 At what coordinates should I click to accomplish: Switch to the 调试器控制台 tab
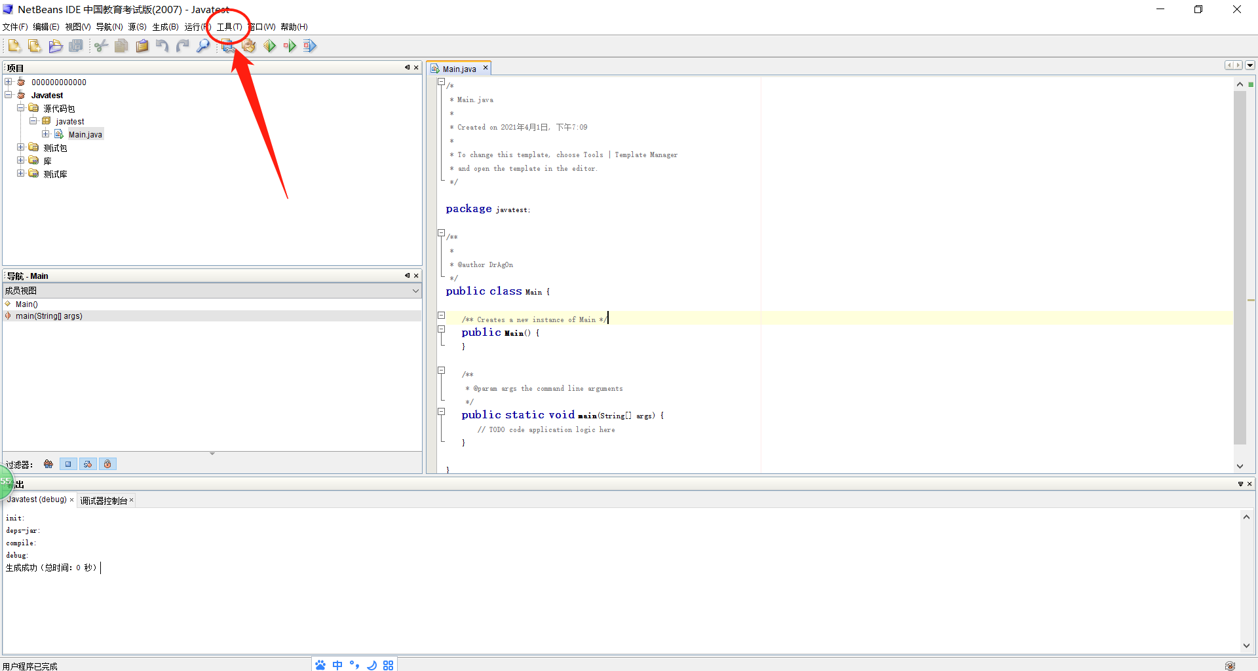(104, 499)
